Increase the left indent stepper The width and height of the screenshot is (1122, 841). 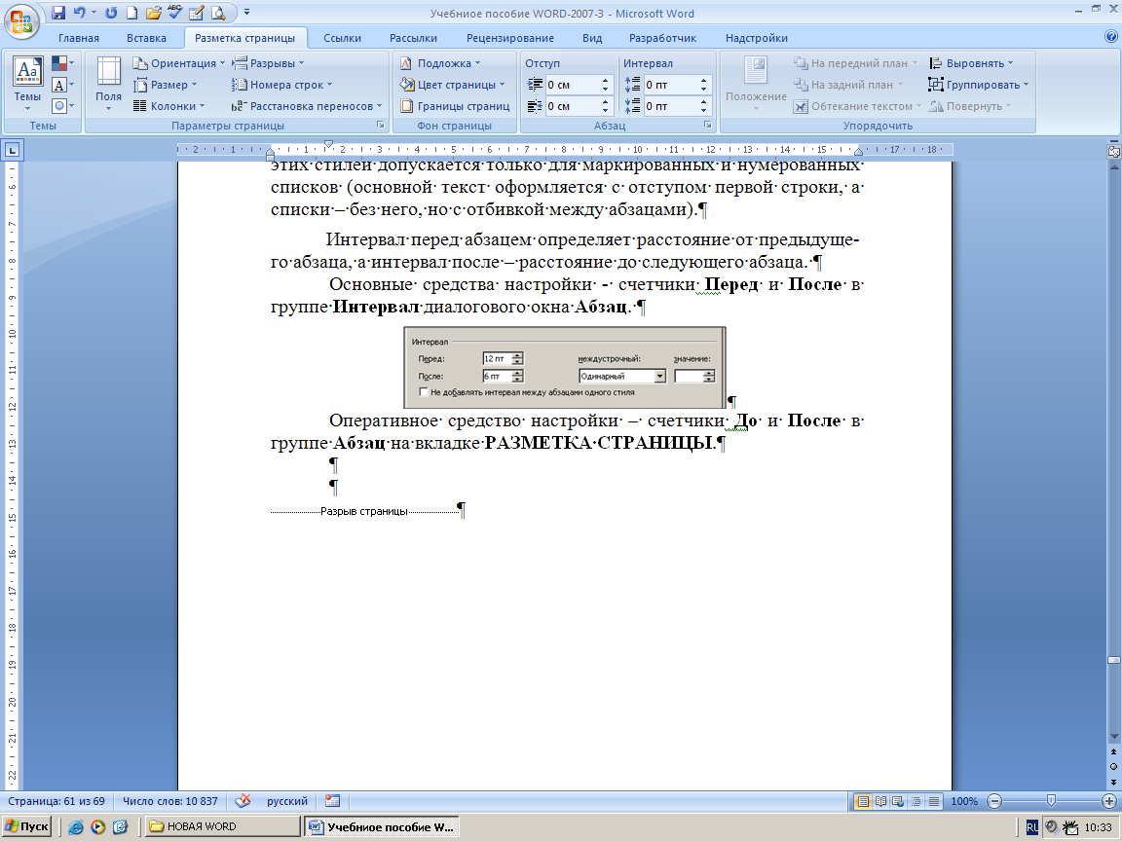pyautogui.click(x=606, y=81)
